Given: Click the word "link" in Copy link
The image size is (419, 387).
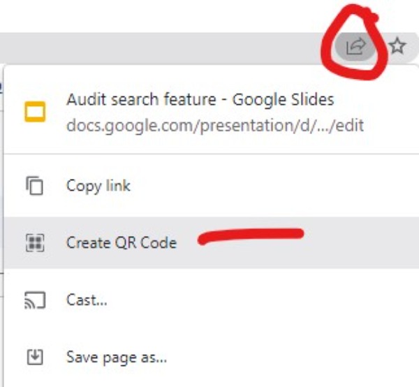Looking at the screenshot, I should coord(118,186).
